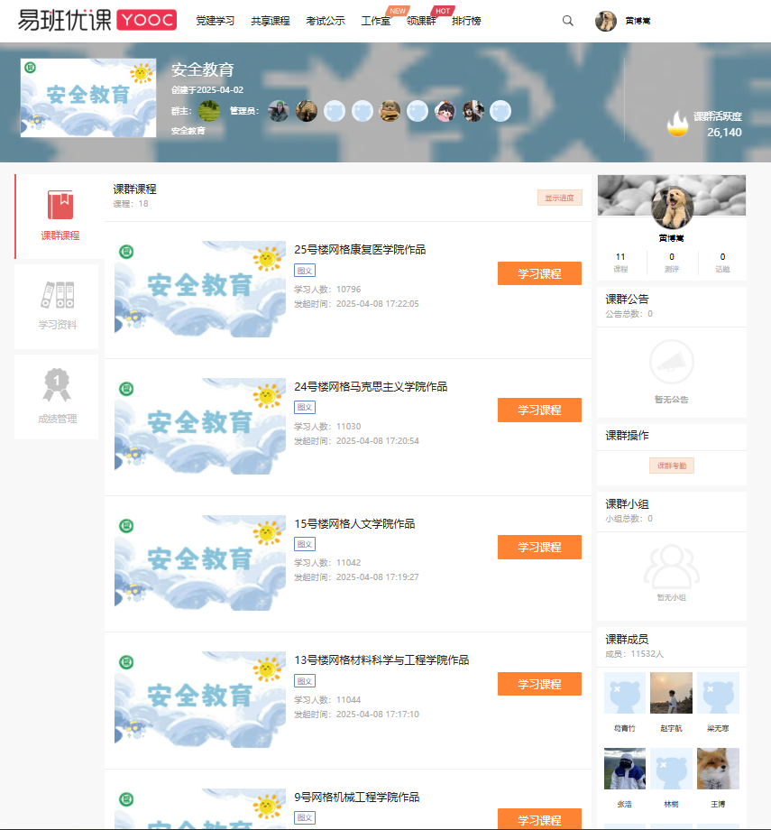Image resolution: width=771 pixels, height=830 pixels.
Task: Click the large profile card dog avatar
Action: click(x=672, y=207)
